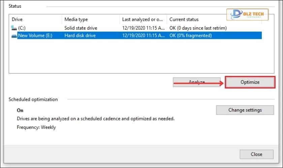Click the Last analyzed column header
This screenshot has width=283, height=168.
click(143, 19)
